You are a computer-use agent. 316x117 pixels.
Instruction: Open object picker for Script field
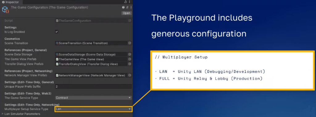click(130, 21)
